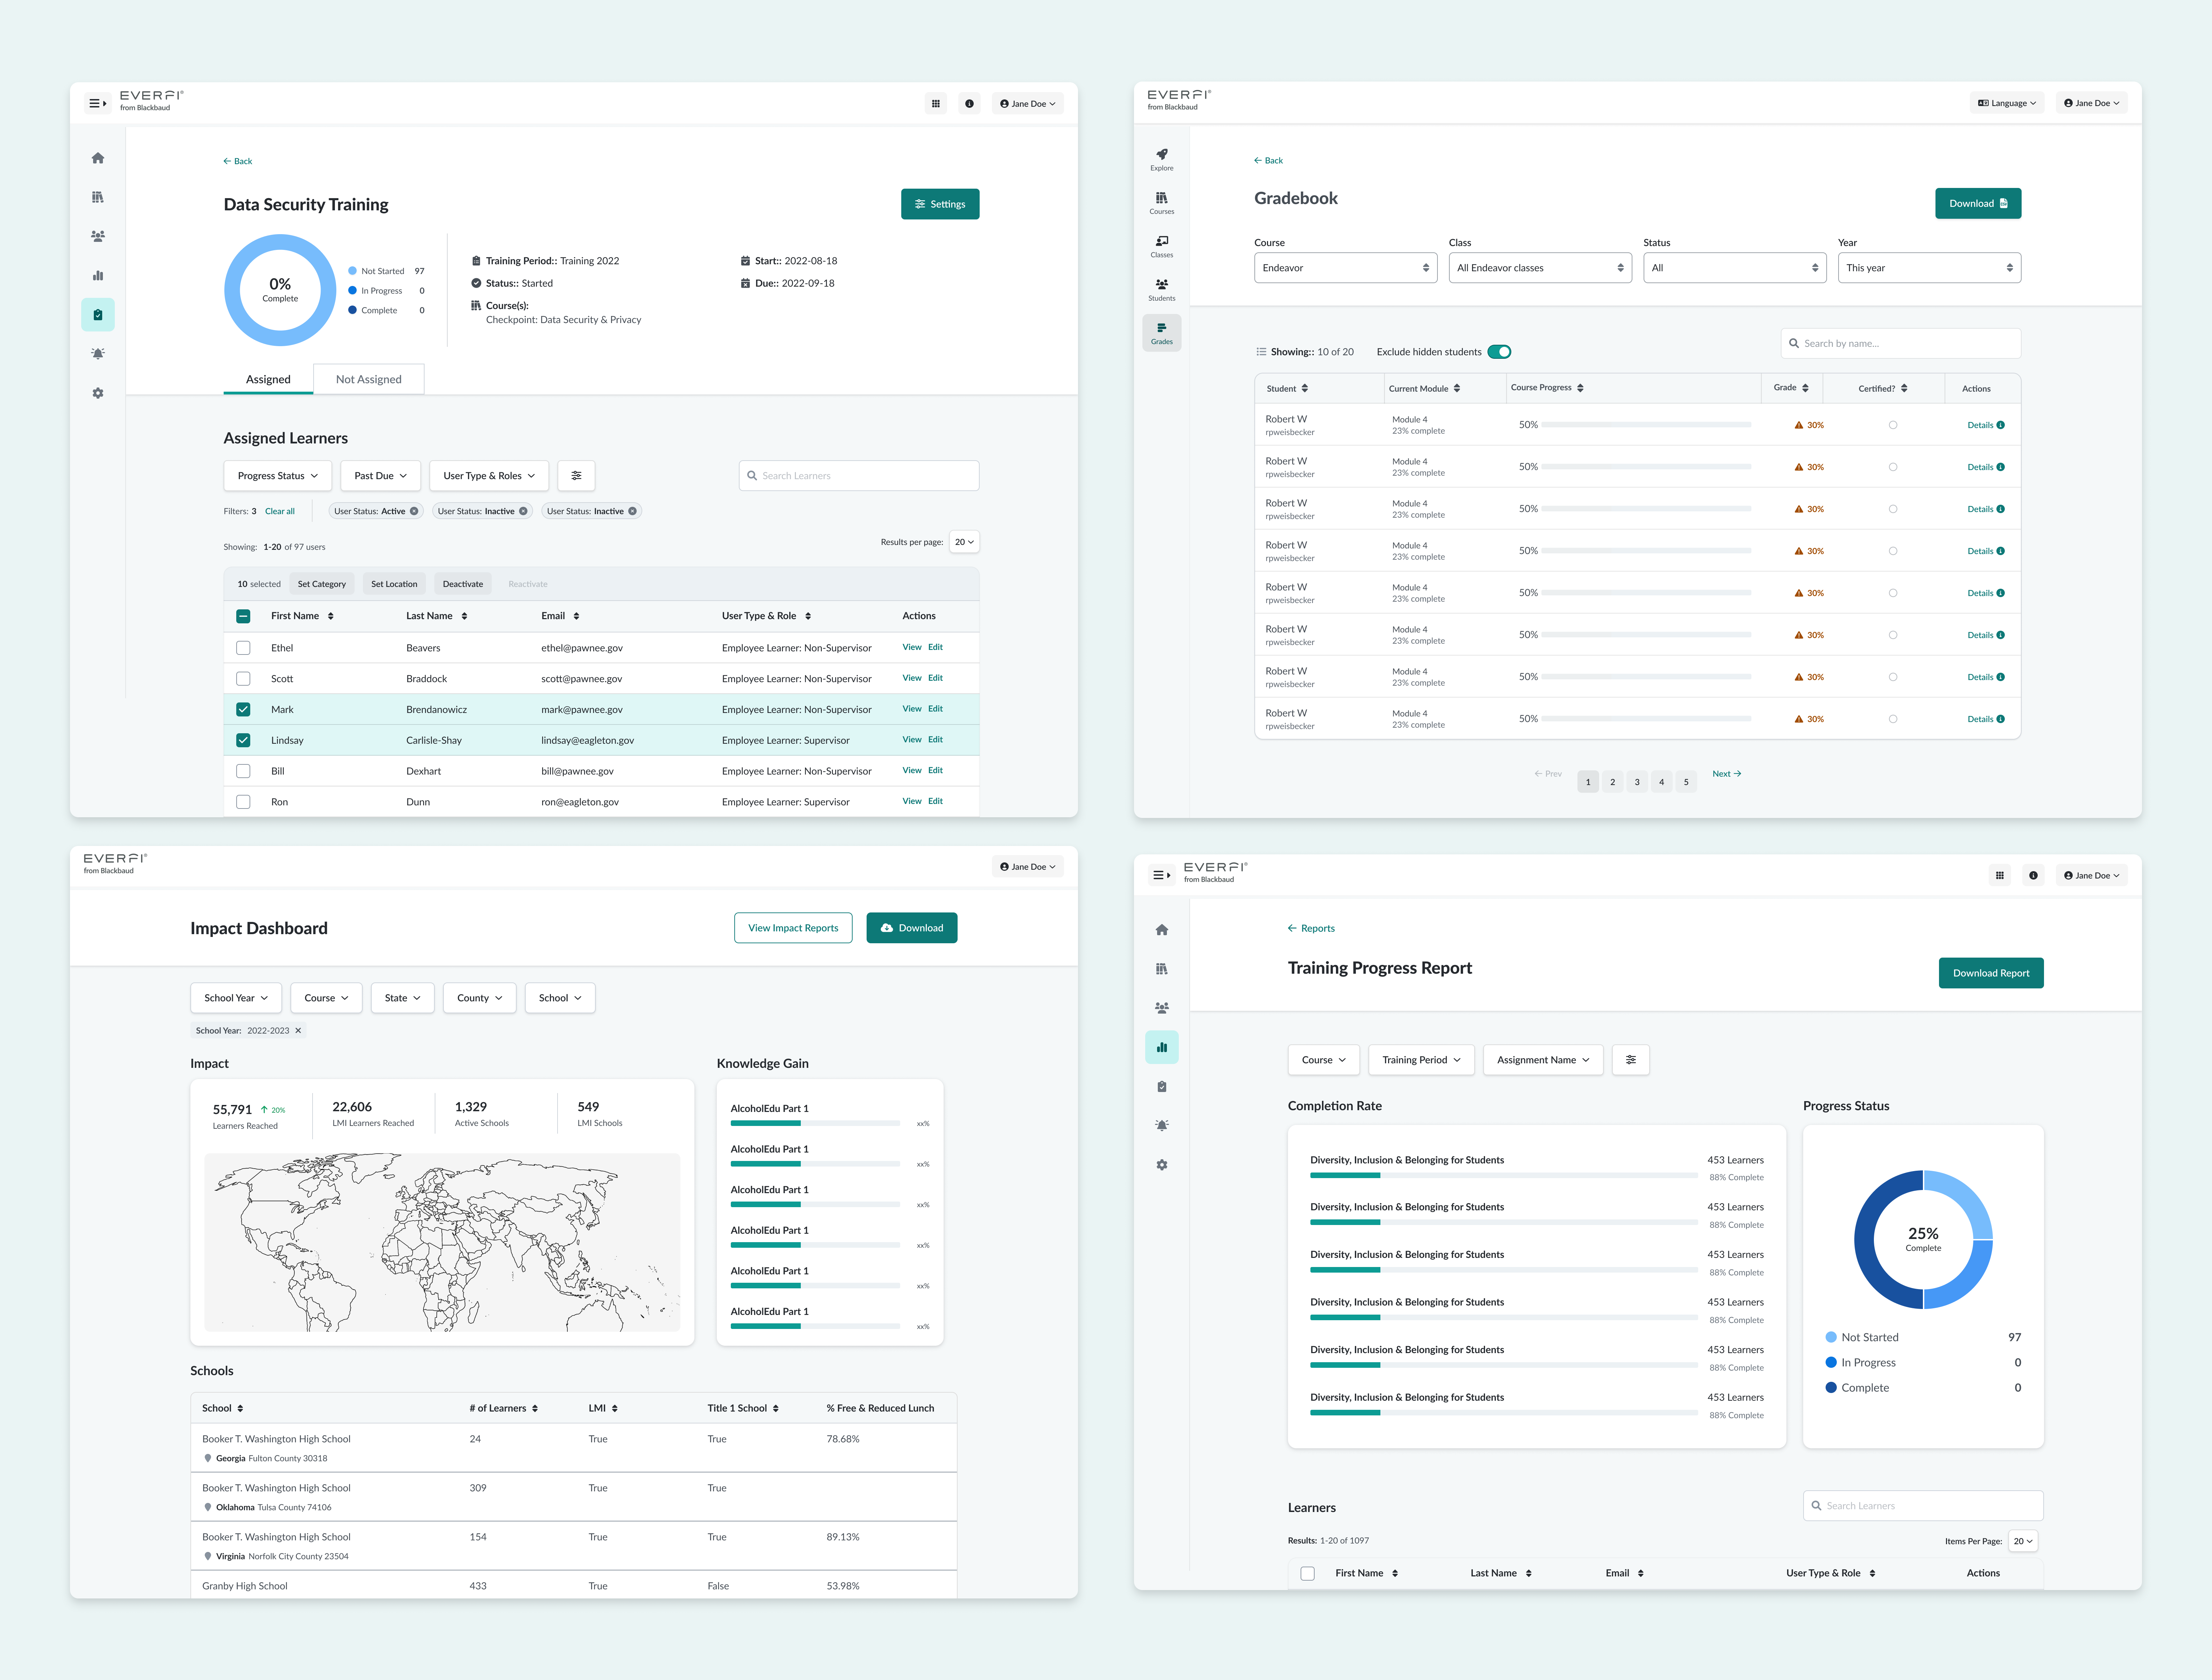Check the checkbox for Ethel Beavers
This screenshot has width=2212, height=1680.
click(243, 648)
